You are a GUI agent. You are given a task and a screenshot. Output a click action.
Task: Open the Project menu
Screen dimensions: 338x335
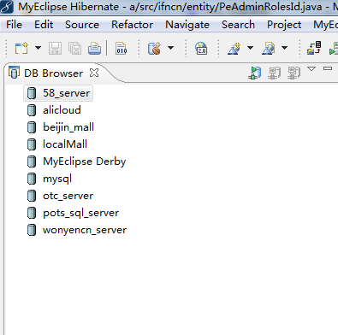click(284, 25)
